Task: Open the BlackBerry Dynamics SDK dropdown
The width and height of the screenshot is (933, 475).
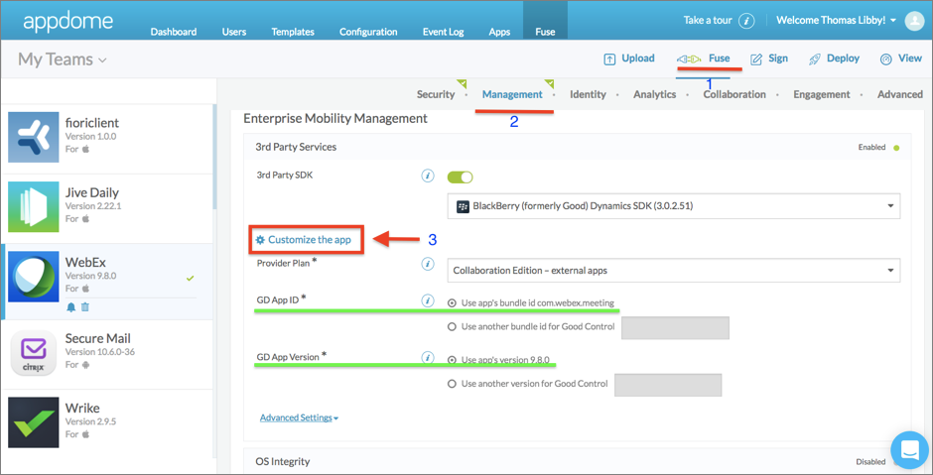Action: coord(674,206)
